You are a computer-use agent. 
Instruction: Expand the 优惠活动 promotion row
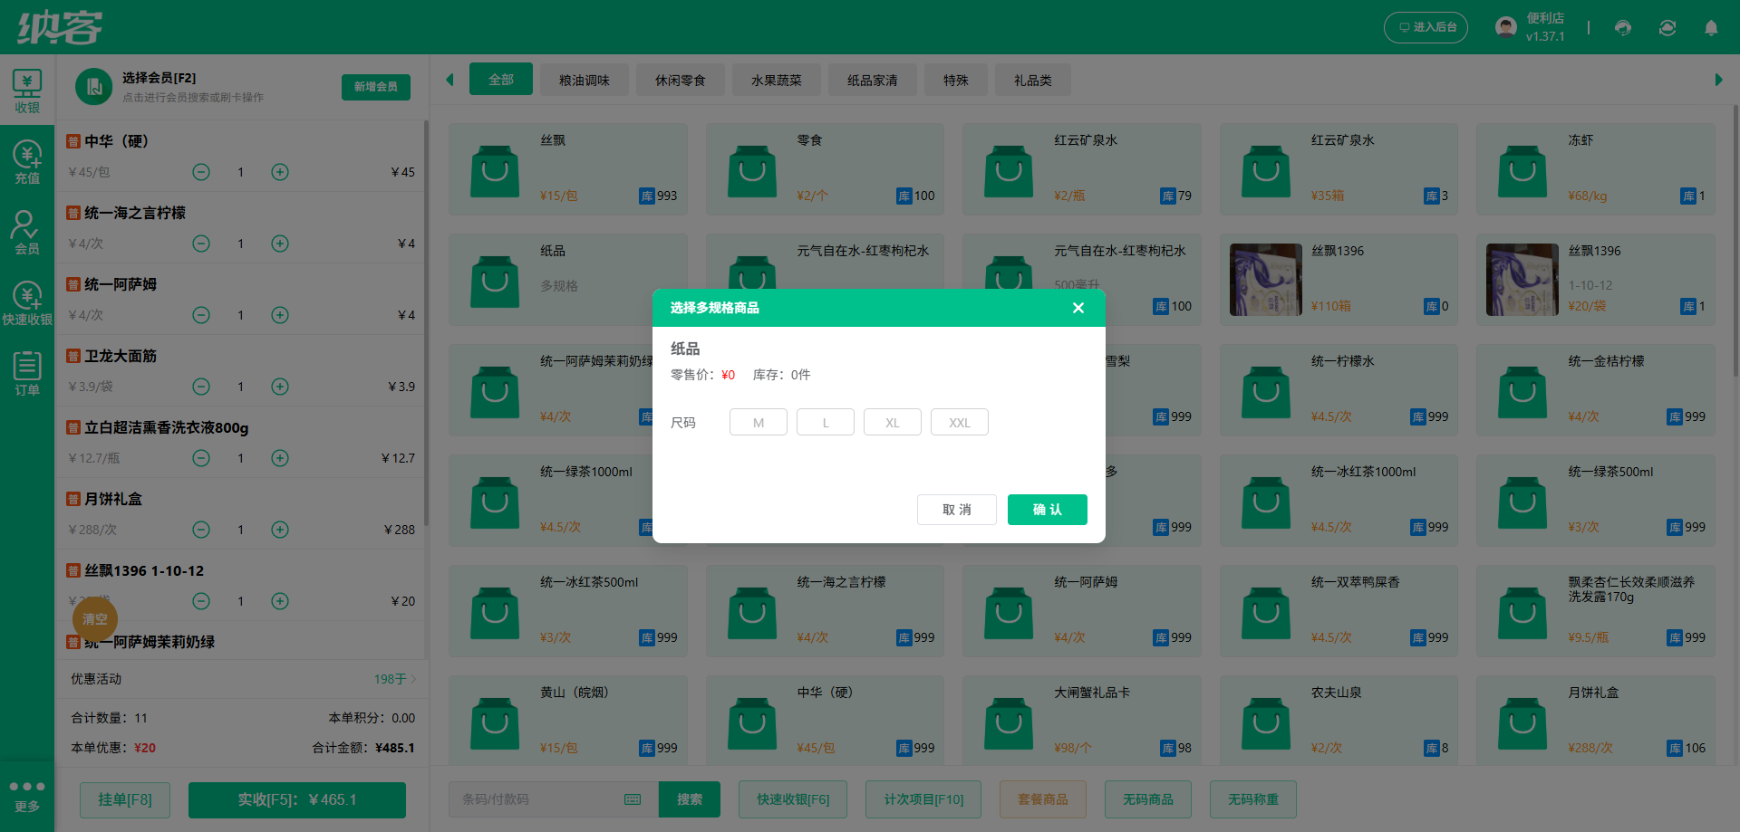tap(244, 679)
